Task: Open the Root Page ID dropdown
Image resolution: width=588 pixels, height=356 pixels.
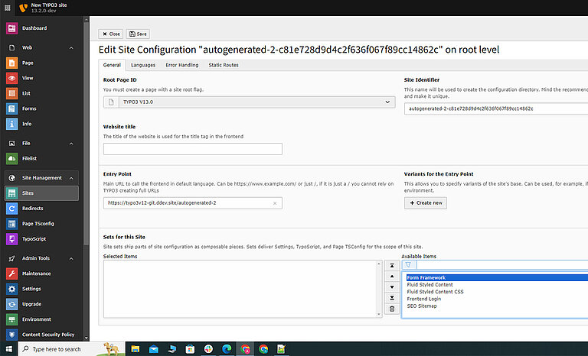Action: point(250,102)
